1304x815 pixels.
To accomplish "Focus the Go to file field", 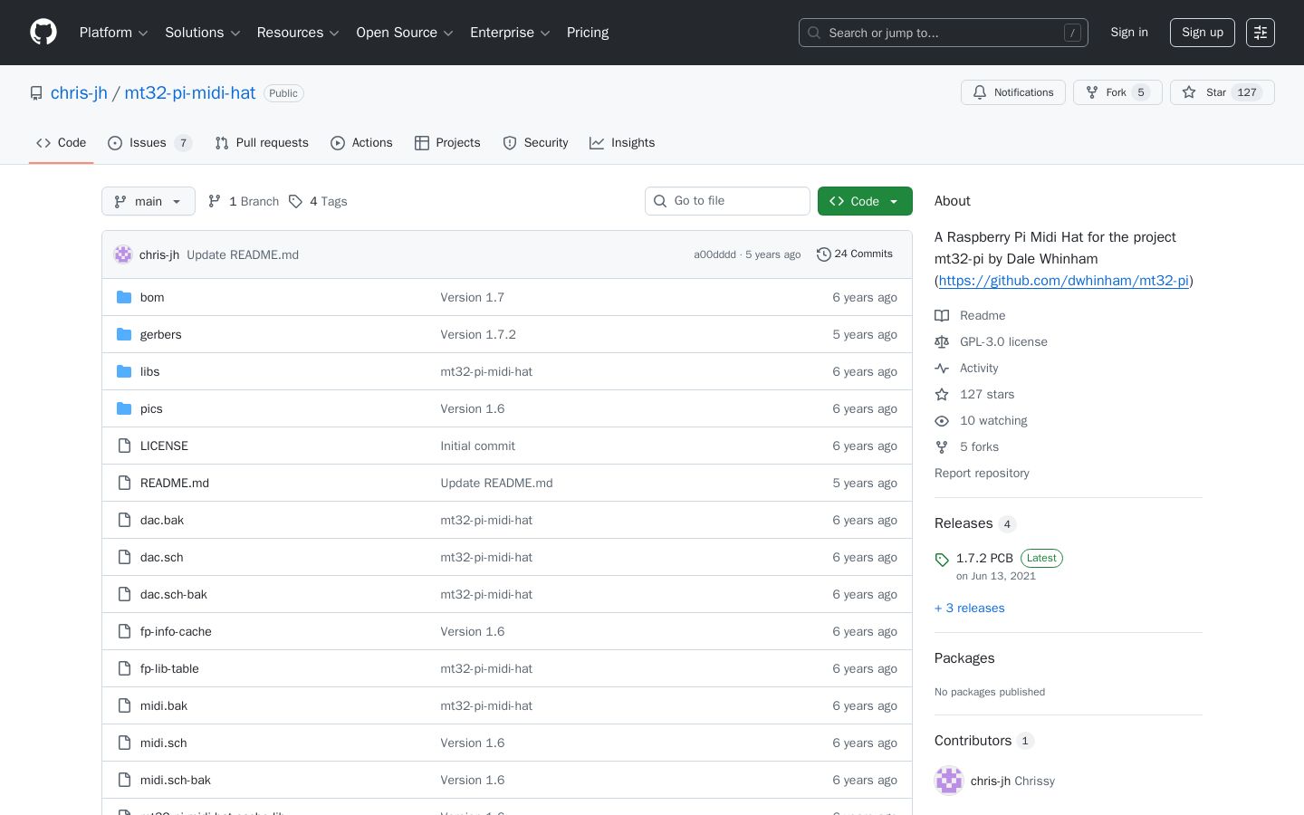I will 727,201.
